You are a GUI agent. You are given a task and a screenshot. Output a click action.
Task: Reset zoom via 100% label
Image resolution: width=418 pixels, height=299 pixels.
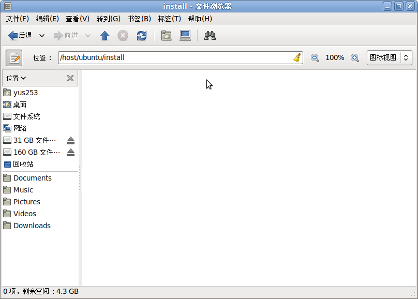[335, 57]
